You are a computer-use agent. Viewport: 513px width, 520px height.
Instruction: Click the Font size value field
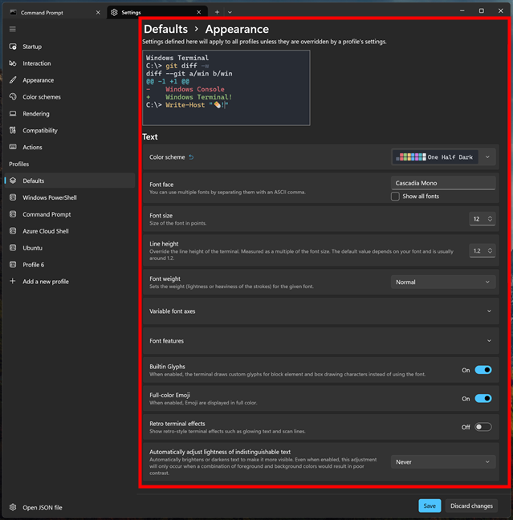pos(477,219)
